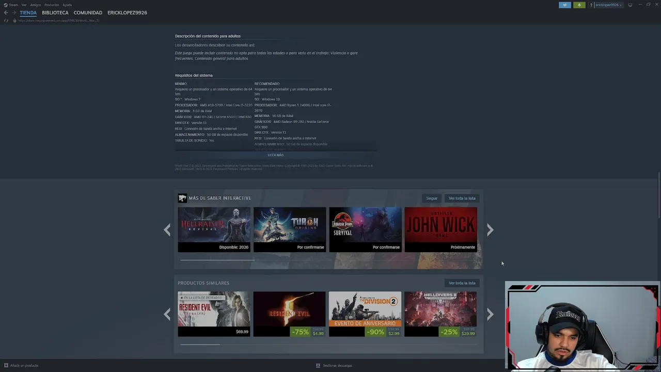The height and width of the screenshot is (372, 661).
Task: Open the Ver menu
Action: click(24, 5)
